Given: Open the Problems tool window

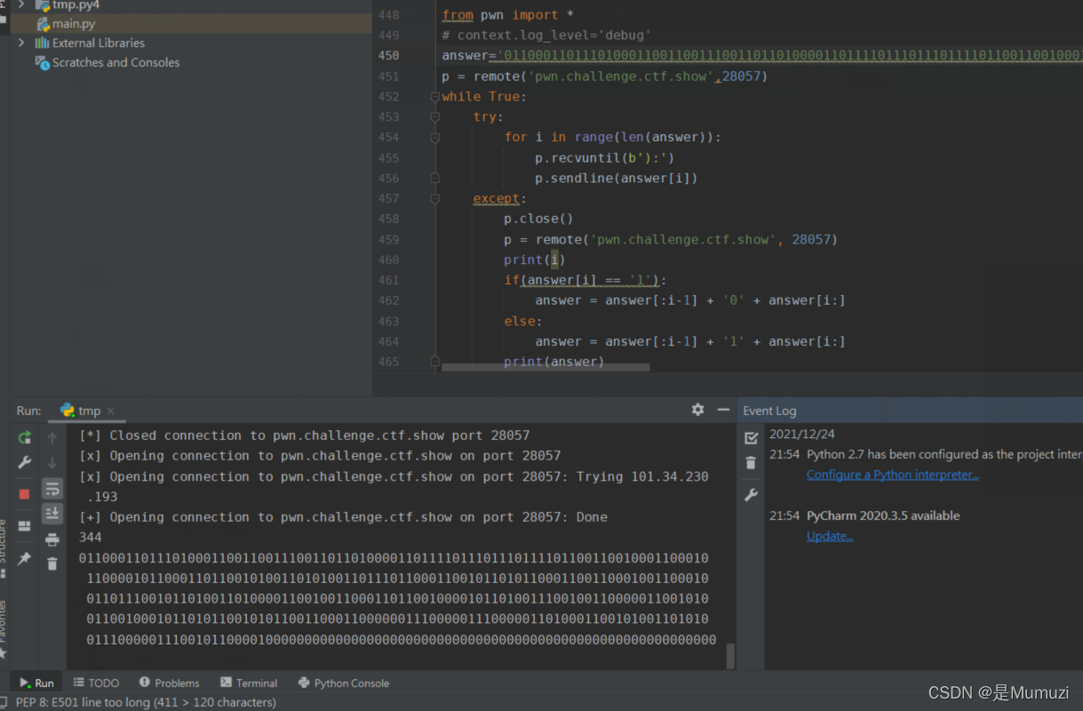Looking at the screenshot, I should coord(169,683).
